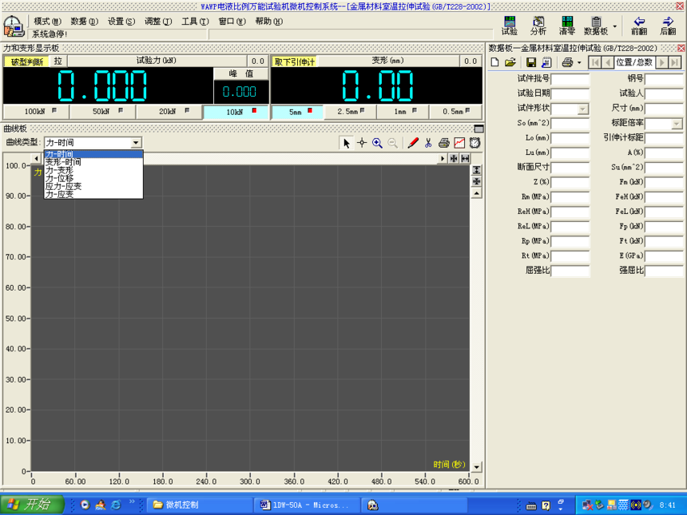The width and height of the screenshot is (687, 515).
Task: Select the red pen drawing tool
Action: click(x=413, y=143)
